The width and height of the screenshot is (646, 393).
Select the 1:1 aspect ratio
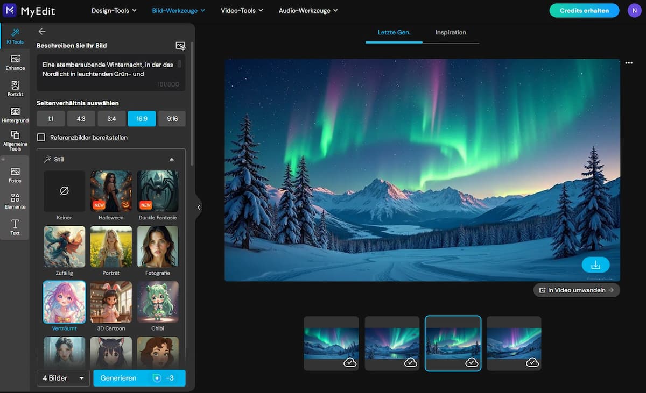51,119
